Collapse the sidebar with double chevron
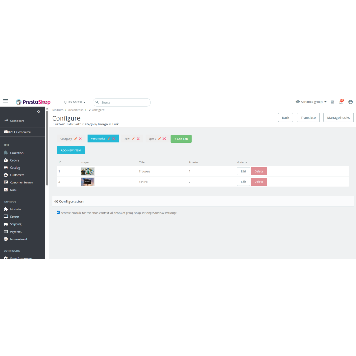This screenshot has height=356, width=356. pyautogui.click(x=39, y=112)
